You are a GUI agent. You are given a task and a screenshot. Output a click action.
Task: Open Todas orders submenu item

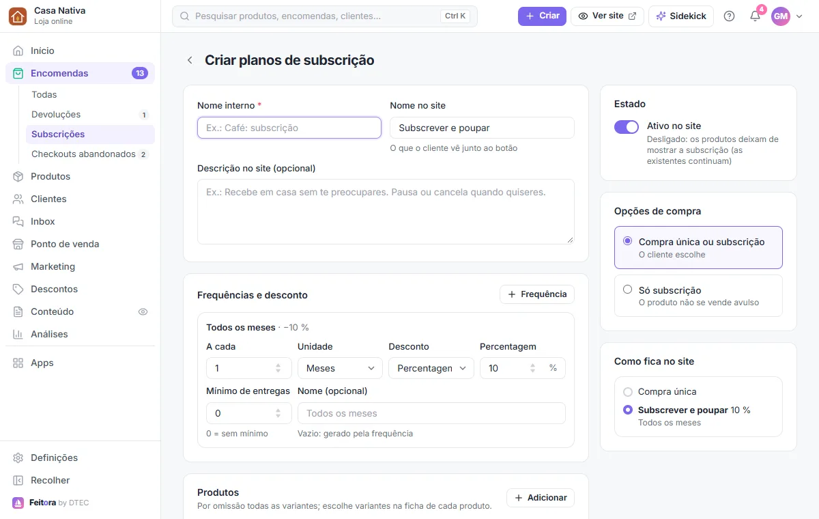click(x=90, y=95)
